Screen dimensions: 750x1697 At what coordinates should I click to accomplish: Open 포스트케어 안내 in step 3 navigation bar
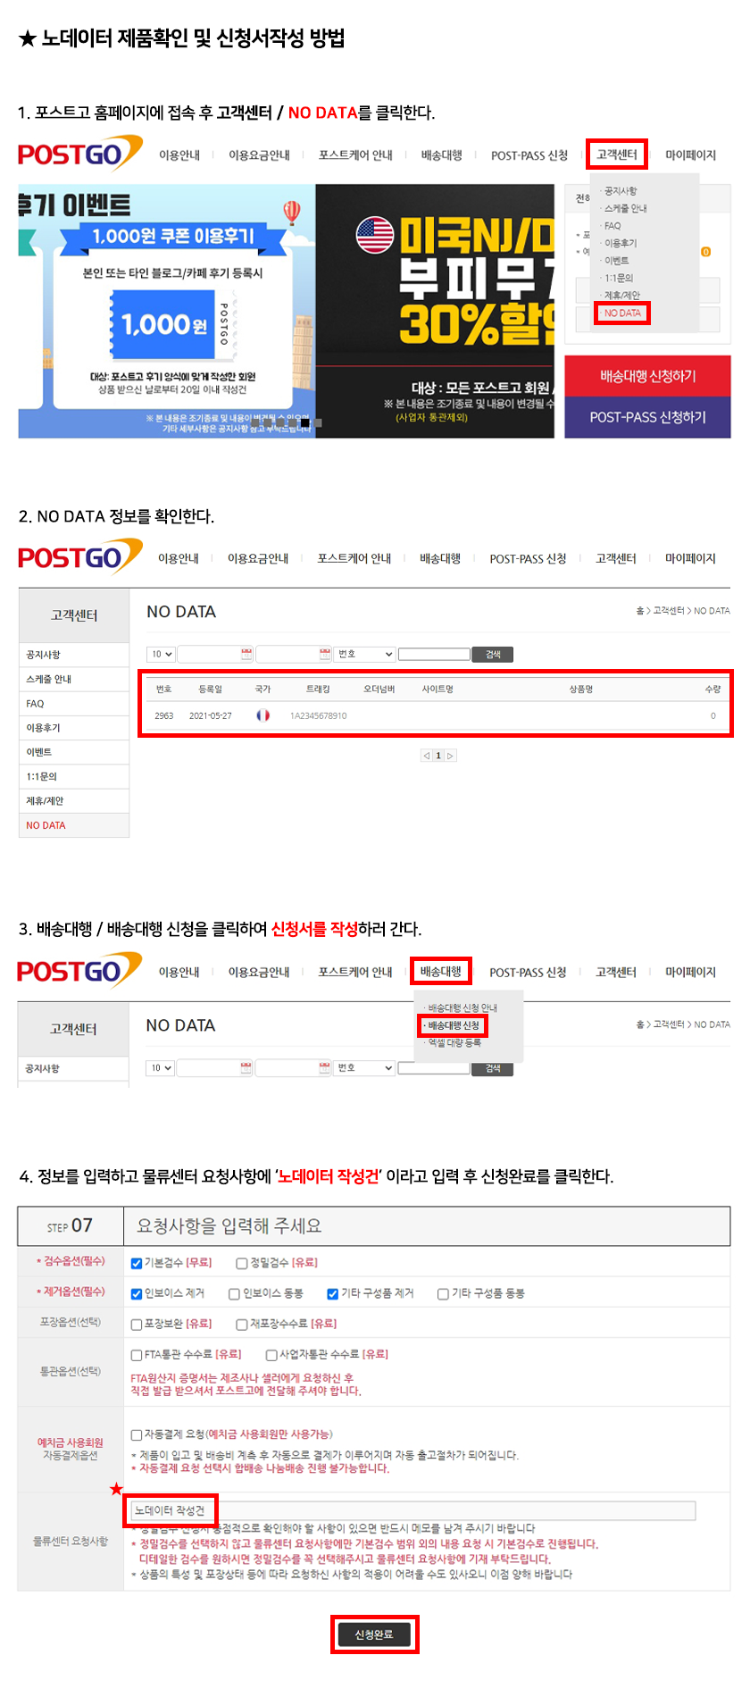pos(355,973)
